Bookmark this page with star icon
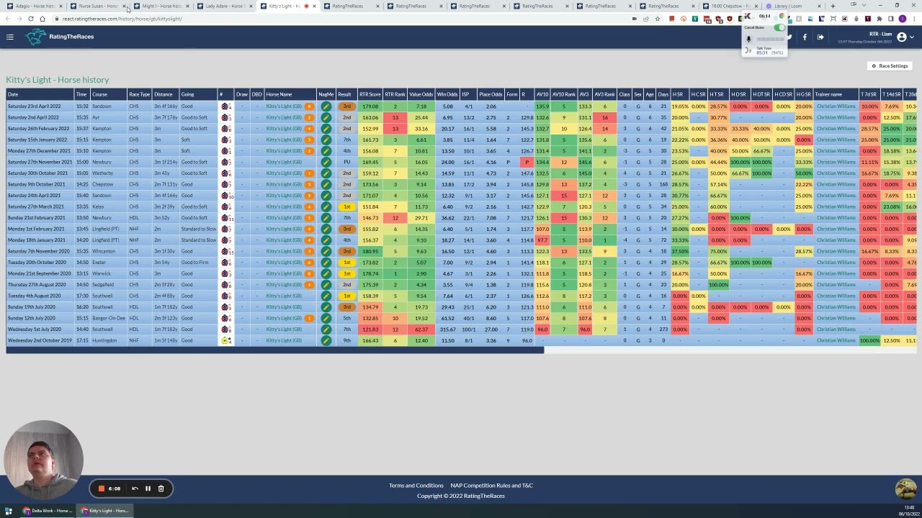The image size is (922, 518). point(657,19)
